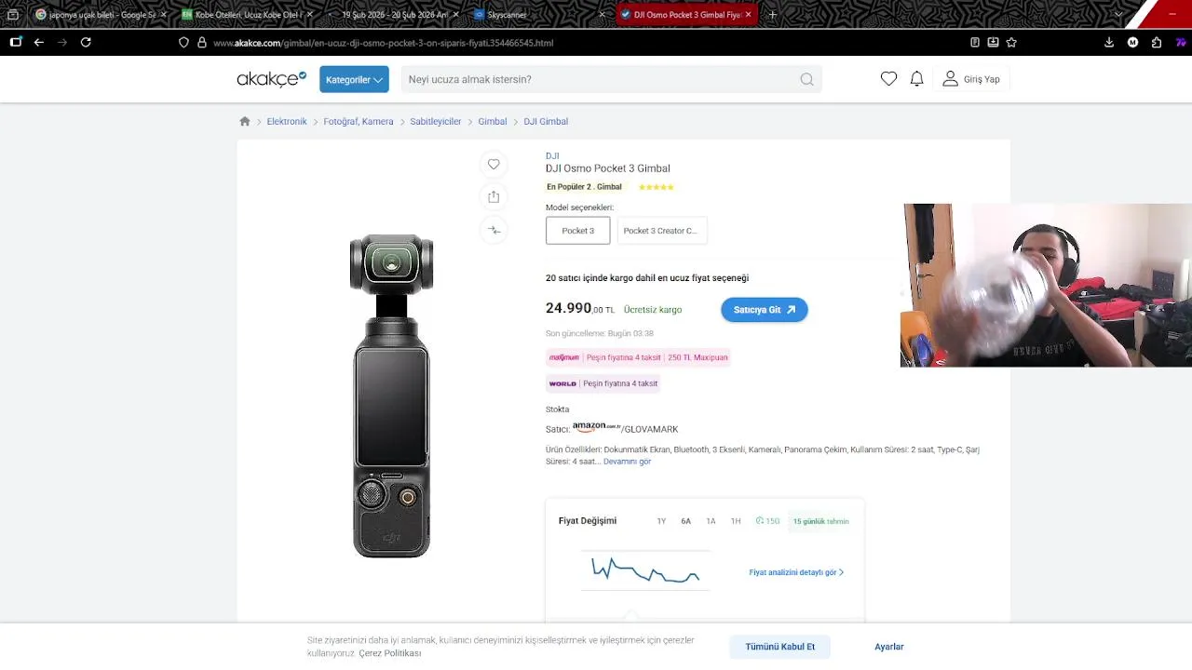Click the bookmark star icon
The width and height of the screenshot is (1192, 670).
pyautogui.click(x=1011, y=42)
